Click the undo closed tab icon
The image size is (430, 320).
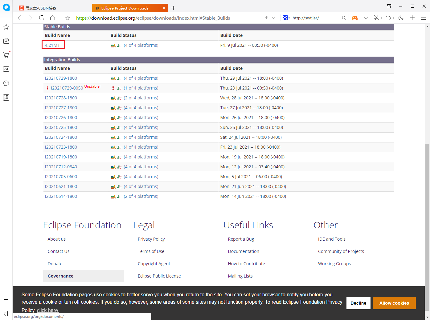point(388,18)
